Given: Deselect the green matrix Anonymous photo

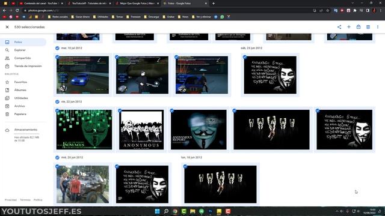Looking at the screenshot, I should click(x=57, y=110).
